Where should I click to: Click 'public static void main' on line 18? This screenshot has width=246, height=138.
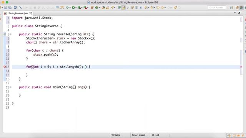tap(39, 87)
